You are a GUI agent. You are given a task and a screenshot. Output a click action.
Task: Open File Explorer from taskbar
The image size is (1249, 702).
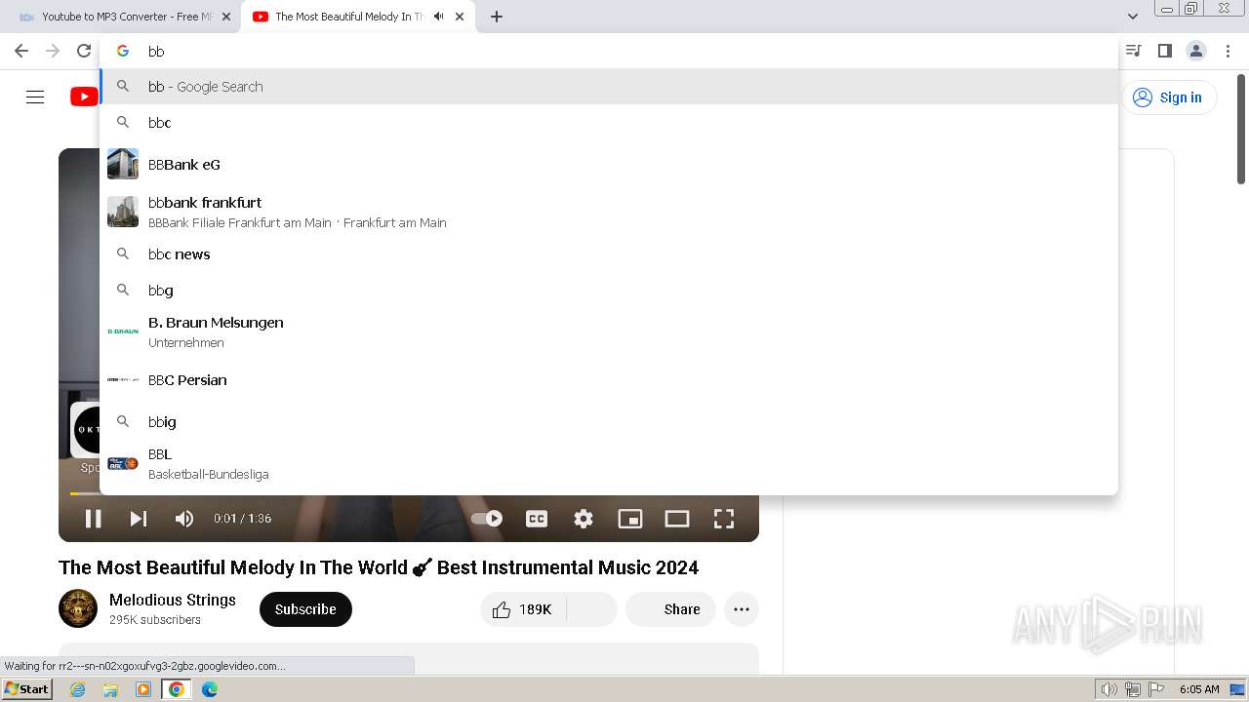pyautogui.click(x=110, y=689)
